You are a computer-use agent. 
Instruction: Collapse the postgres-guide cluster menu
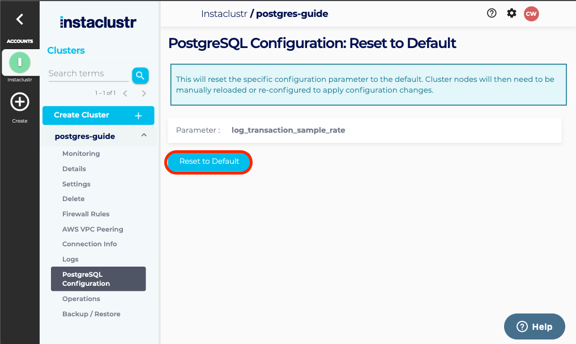pyautogui.click(x=144, y=136)
